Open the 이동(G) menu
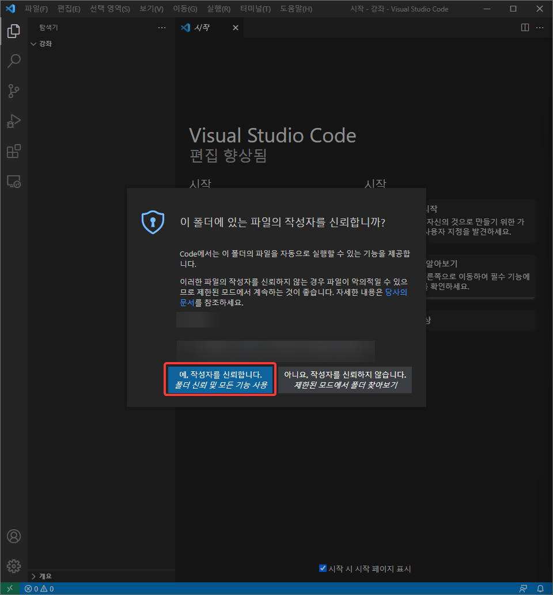Image resolution: width=553 pixels, height=595 pixels. [185, 9]
